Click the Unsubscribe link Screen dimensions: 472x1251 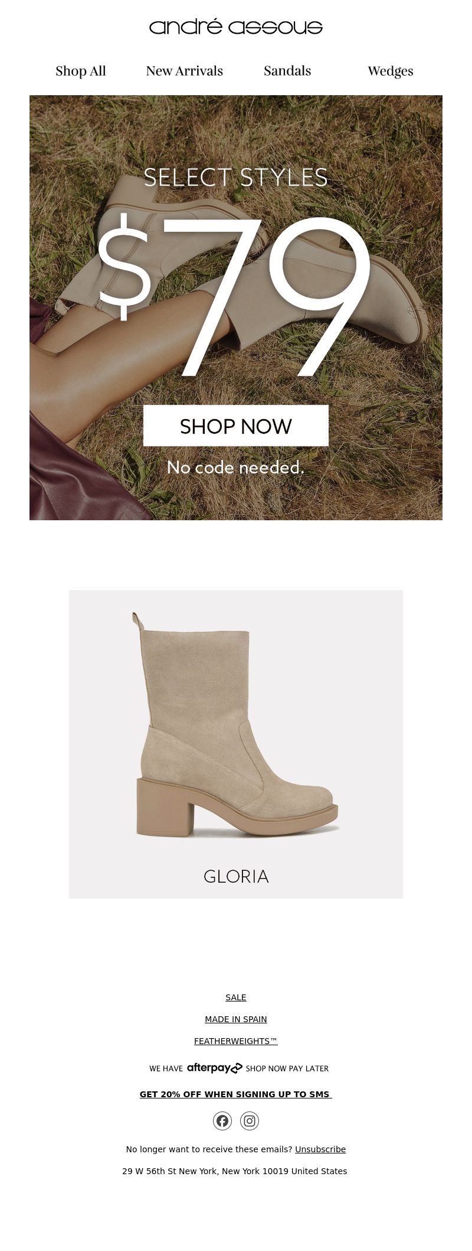tap(320, 1149)
